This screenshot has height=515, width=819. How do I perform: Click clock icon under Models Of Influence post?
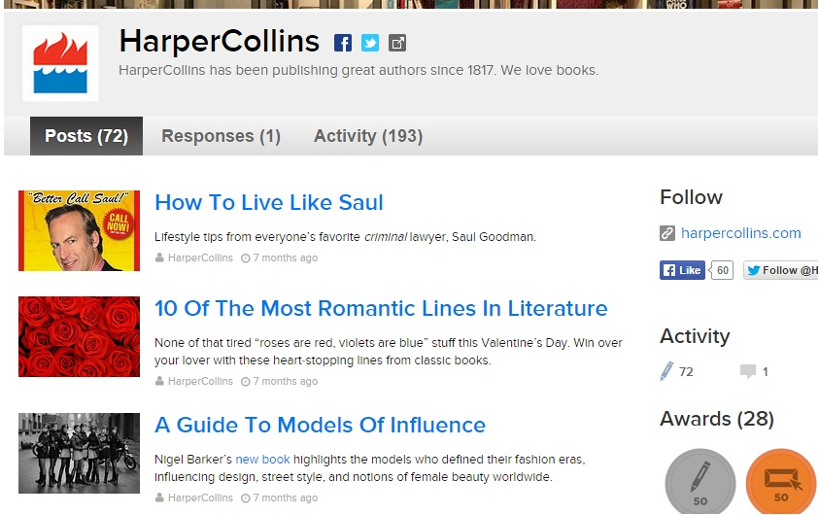pyautogui.click(x=245, y=498)
